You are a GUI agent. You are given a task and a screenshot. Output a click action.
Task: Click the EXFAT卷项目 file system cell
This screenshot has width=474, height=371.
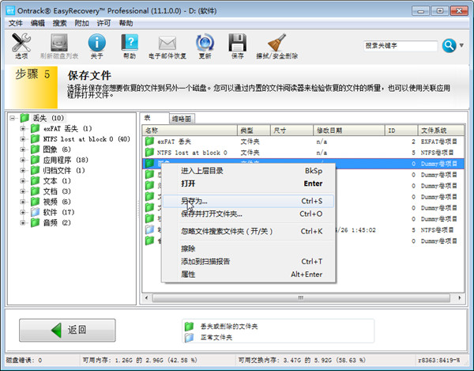tap(439, 142)
